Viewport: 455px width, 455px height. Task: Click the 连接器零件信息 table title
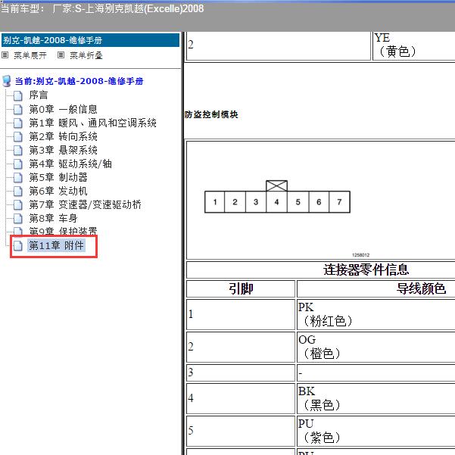point(366,270)
